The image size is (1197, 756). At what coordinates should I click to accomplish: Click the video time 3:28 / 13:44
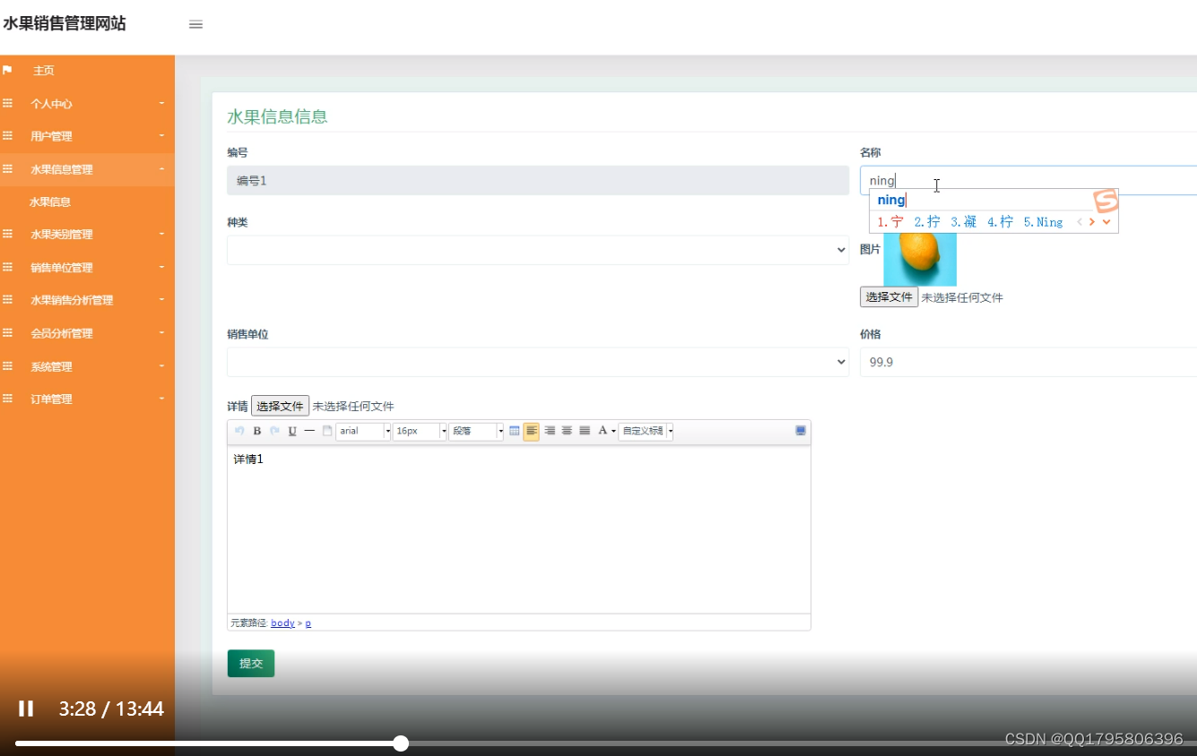coord(111,709)
